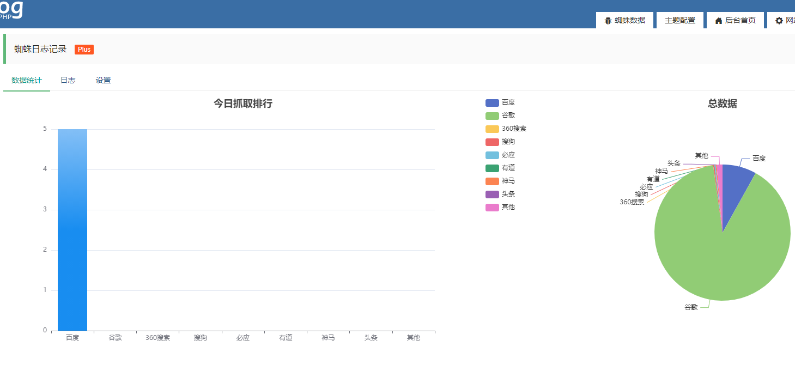Click the blue 百度 bar in the chart

point(72,230)
